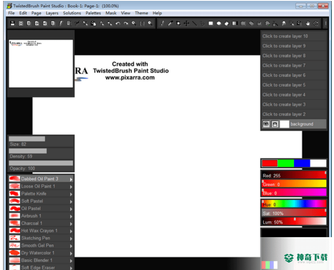This screenshot has width=334, height=270.
Task: Click the Lum 50% slider
Action: (294, 222)
